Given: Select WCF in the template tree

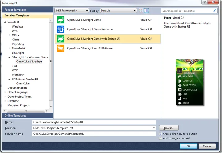Looking at the screenshot, I should 15,70.
